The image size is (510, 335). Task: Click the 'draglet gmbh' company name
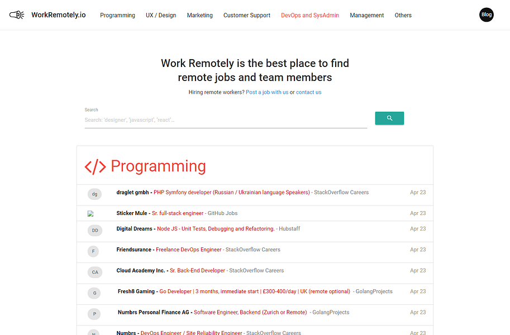click(x=133, y=192)
